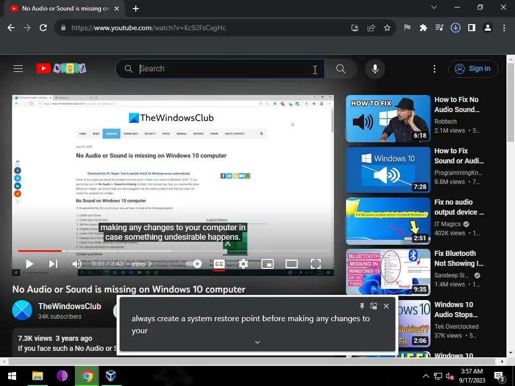Open the browser share icon
Image resolution: width=515 pixels, height=386 pixels.
pyautogui.click(x=371, y=28)
